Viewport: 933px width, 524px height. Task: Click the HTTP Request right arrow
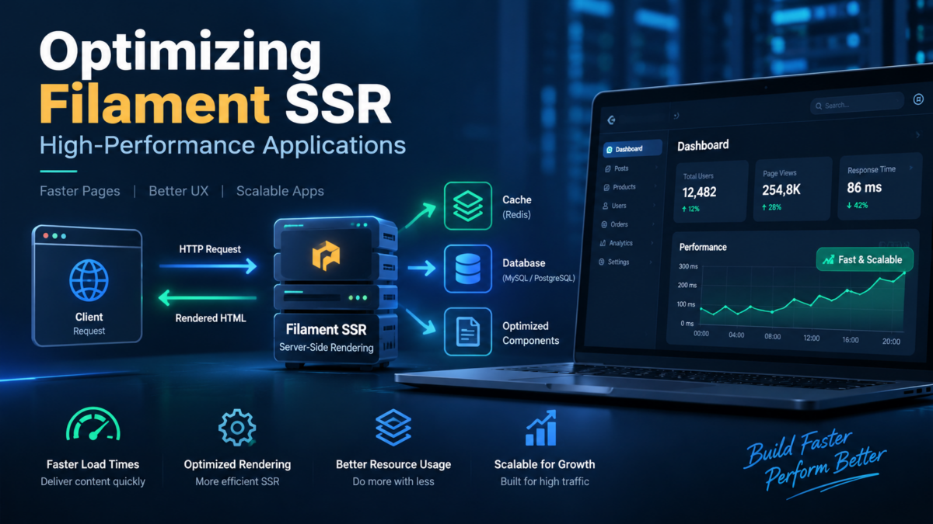[208, 266]
